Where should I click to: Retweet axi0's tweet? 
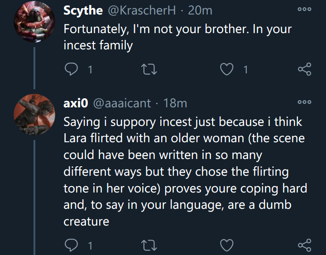pos(149,245)
